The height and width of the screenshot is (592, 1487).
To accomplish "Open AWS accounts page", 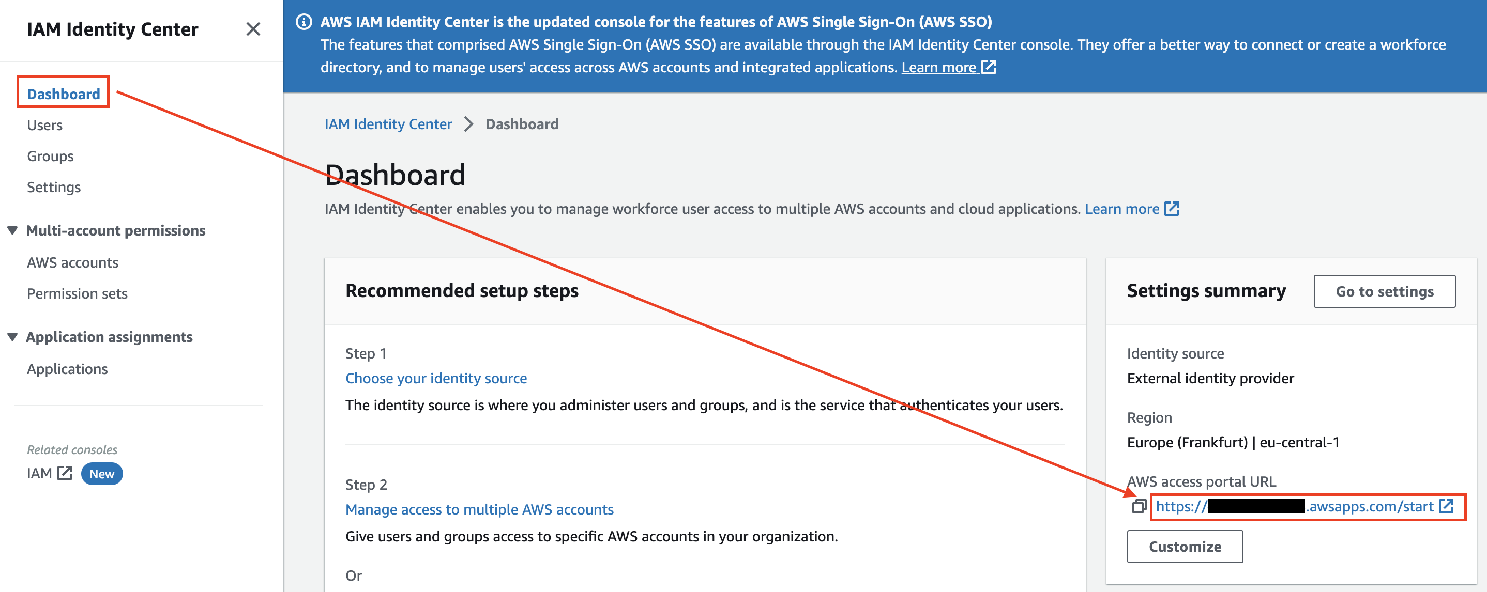I will pyautogui.click(x=72, y=262).
